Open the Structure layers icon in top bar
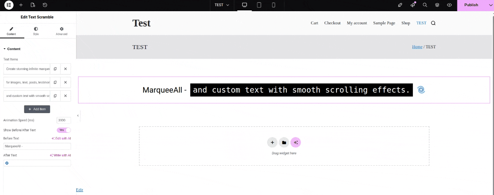This screenshot has width=494, height=195. (x=437, y=5)
